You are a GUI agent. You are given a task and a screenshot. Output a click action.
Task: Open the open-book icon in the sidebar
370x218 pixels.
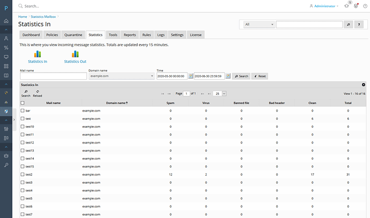click(6, 75)
